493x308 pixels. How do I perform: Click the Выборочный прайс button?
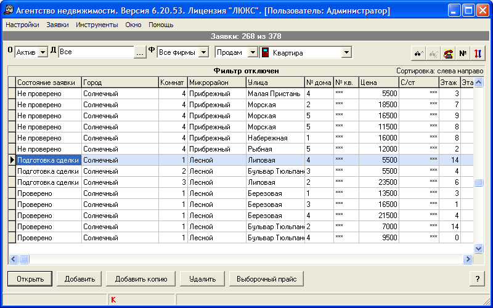(x=266, y=279)
